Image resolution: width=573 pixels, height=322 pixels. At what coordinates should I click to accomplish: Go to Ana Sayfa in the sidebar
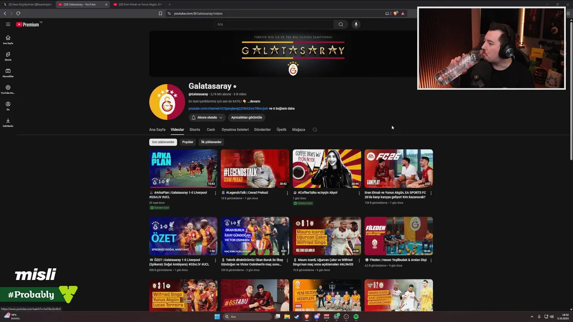point(8,40)
